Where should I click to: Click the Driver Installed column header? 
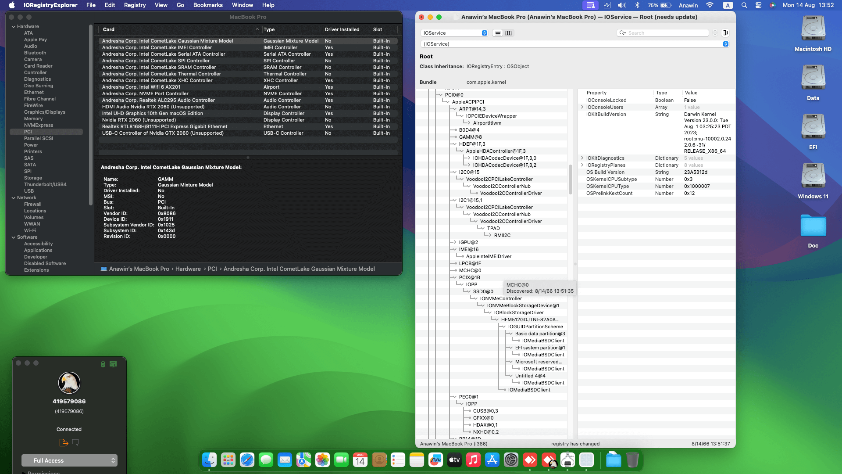pyautogui.click(x=342, y=29)
